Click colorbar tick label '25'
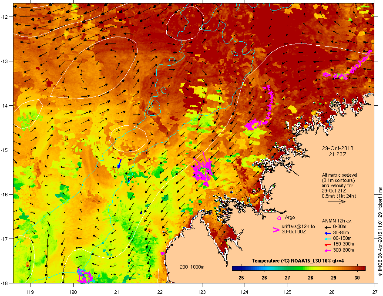 pos(241,278)
